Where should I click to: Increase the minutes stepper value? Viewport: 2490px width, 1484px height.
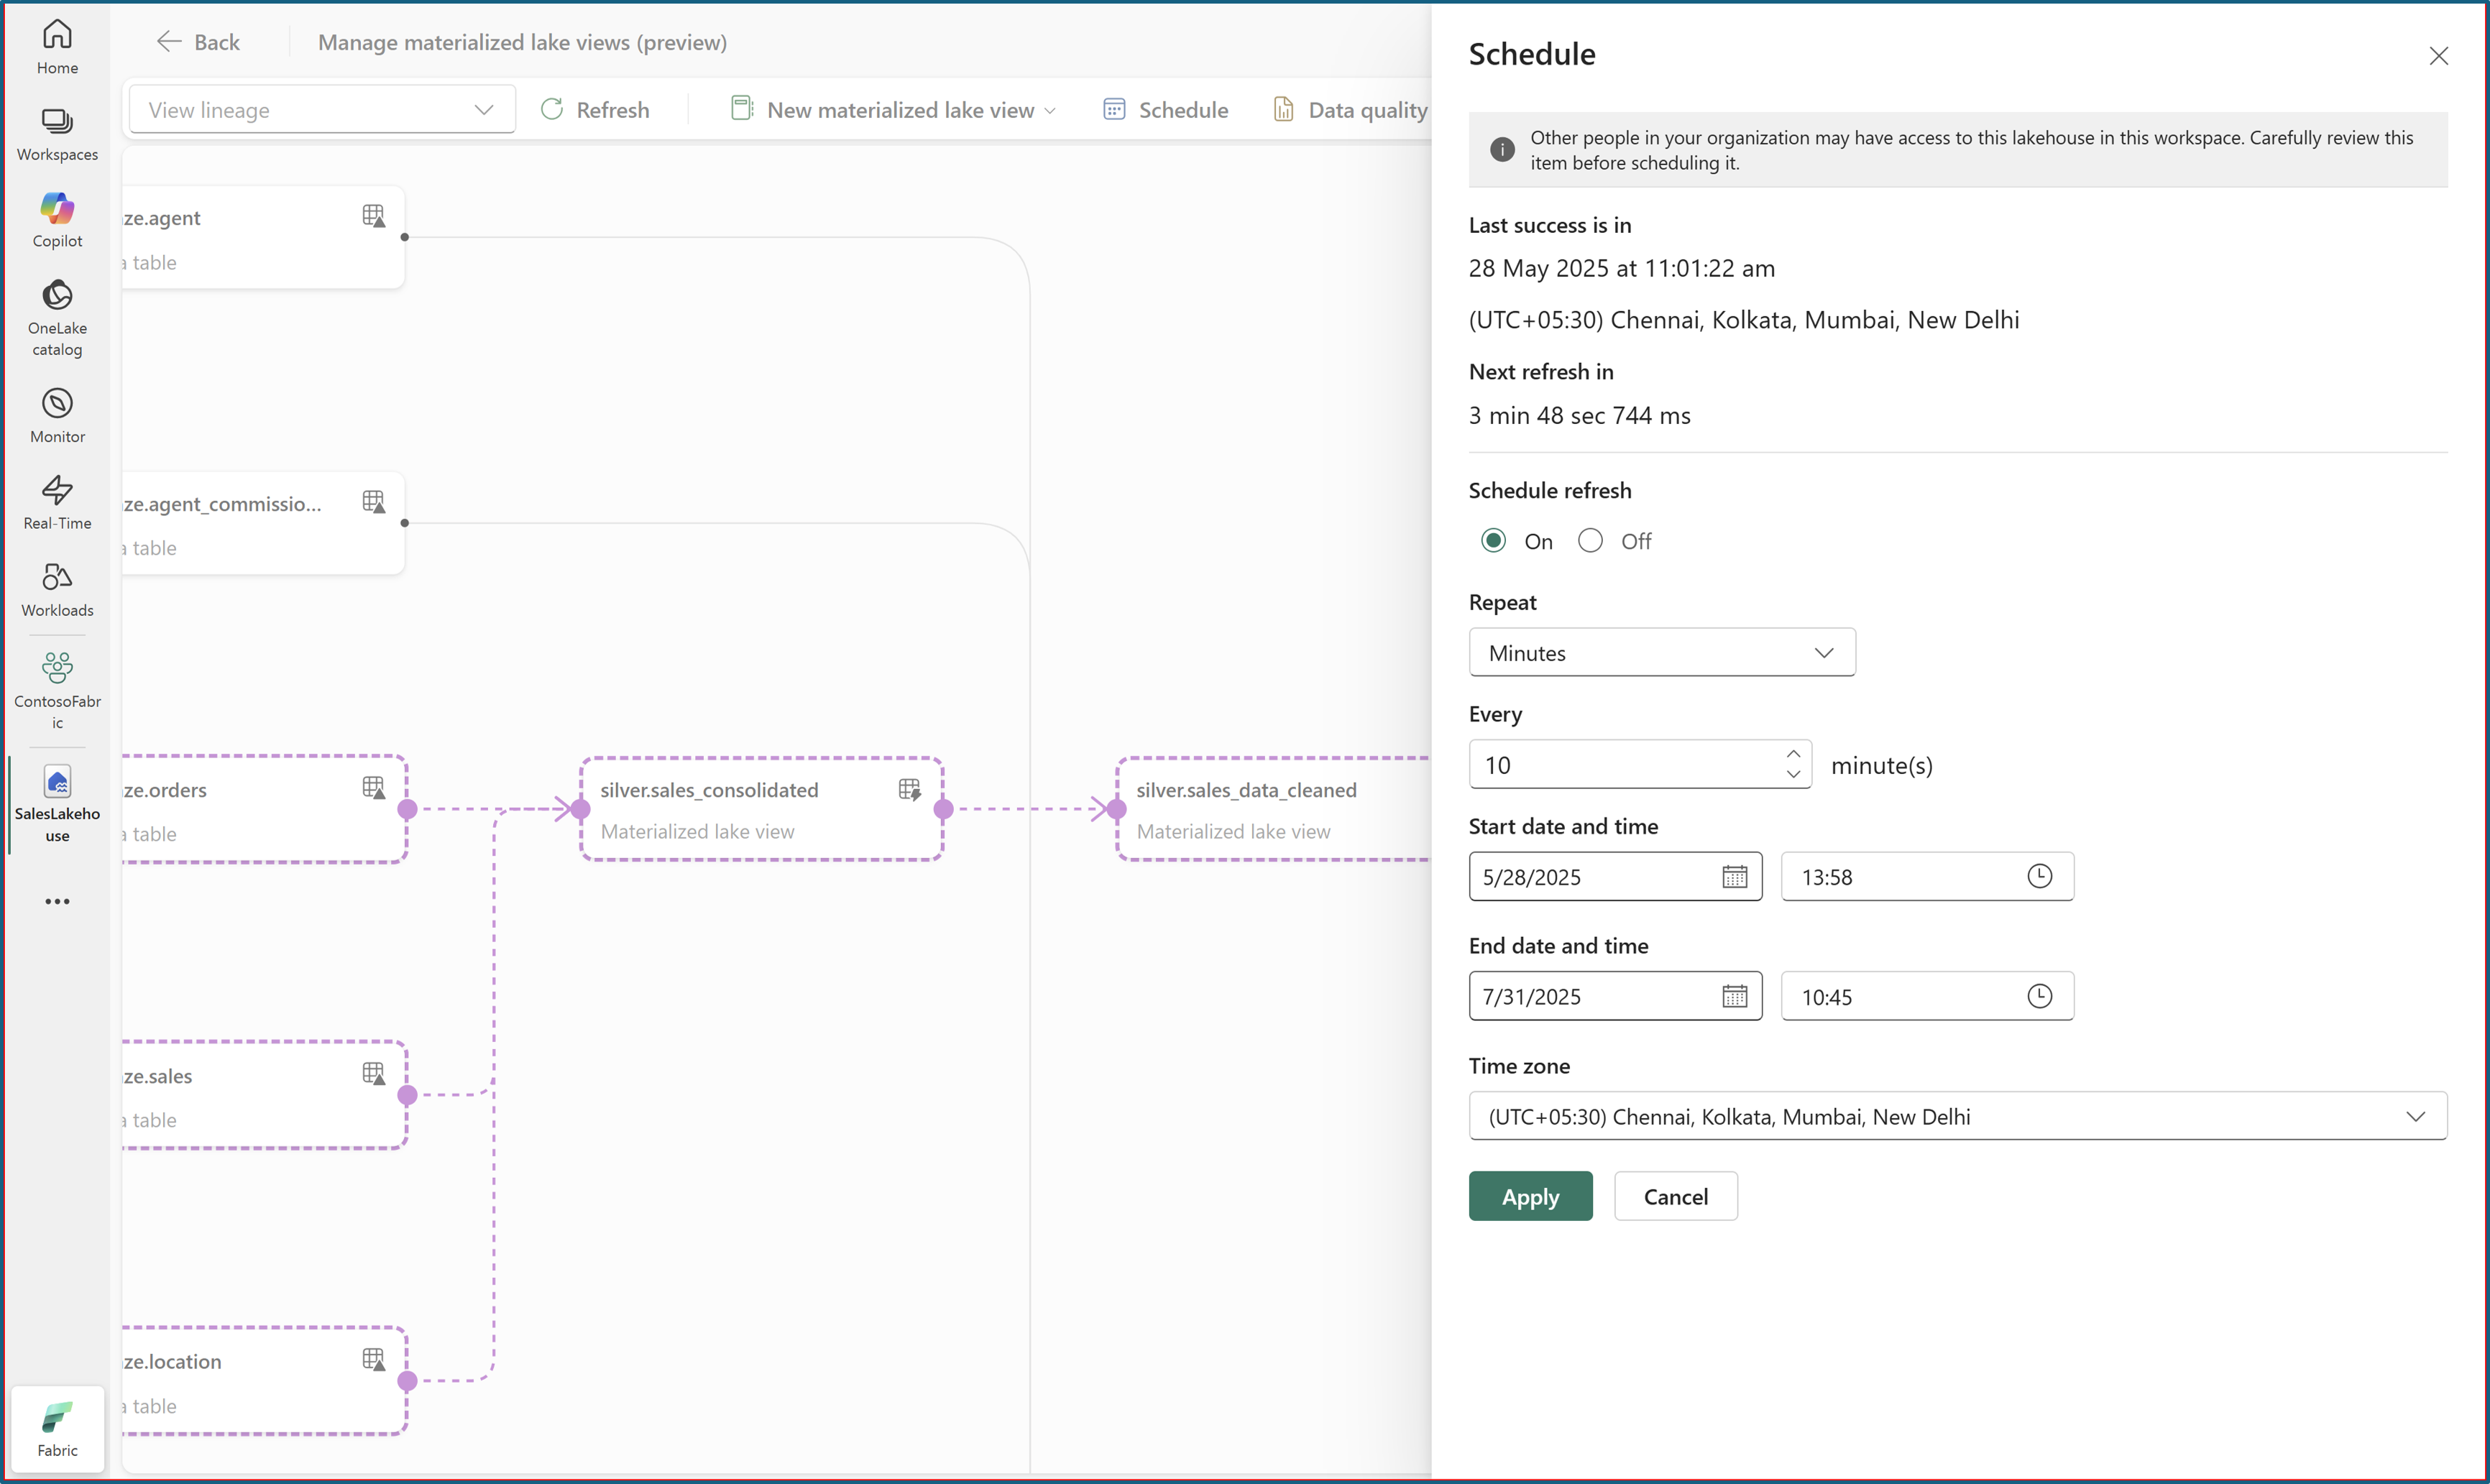click(x=1793, y=754)
